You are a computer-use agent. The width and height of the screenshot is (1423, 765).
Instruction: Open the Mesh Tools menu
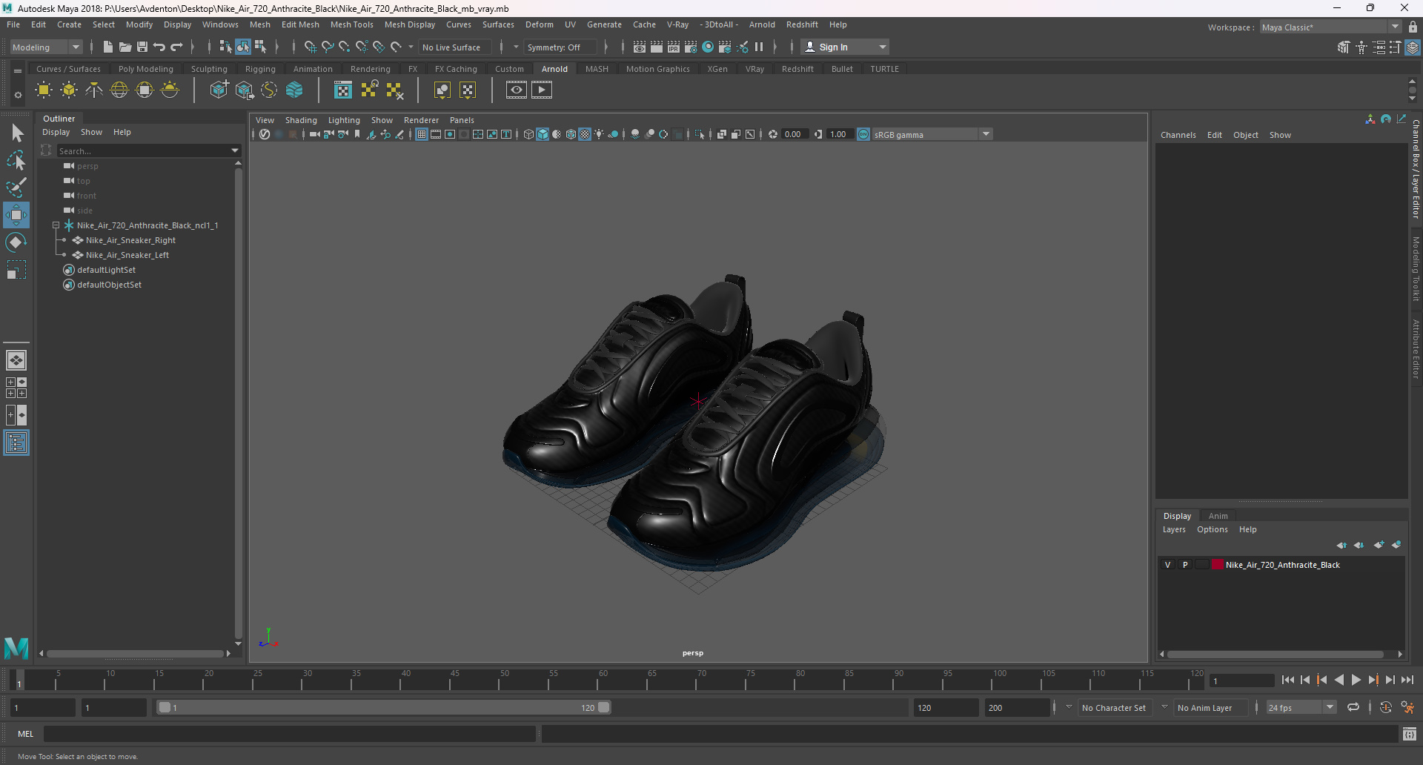[x=351, y=24]
